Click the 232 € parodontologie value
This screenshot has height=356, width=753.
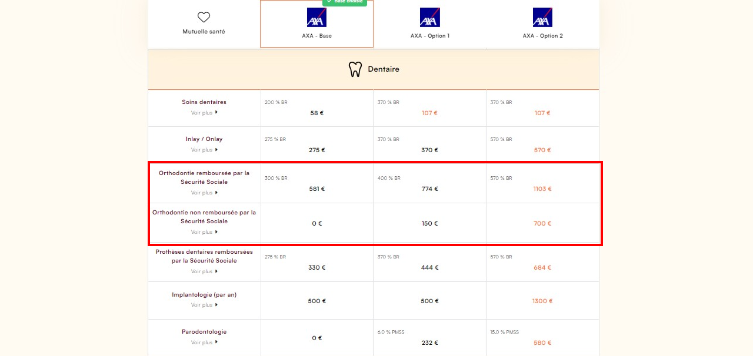coord(430,343)
